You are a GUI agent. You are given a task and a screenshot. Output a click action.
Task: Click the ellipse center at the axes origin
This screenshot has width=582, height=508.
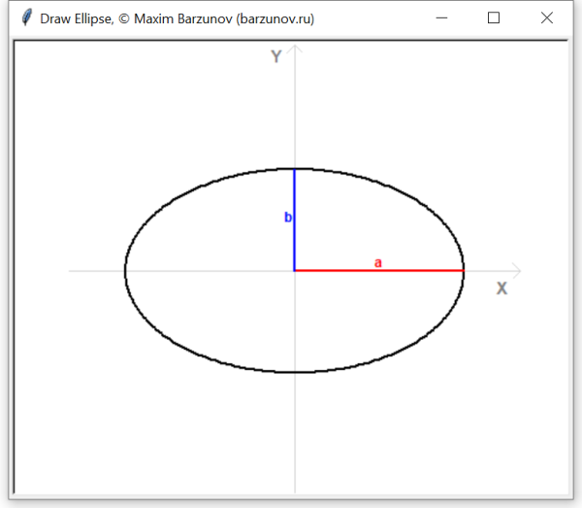[294, 270]
